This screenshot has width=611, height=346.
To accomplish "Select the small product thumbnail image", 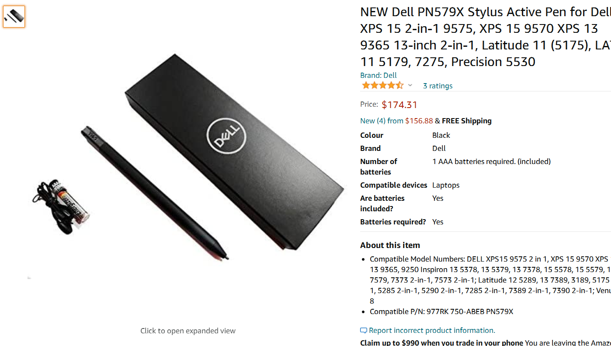I will (14, 17).
